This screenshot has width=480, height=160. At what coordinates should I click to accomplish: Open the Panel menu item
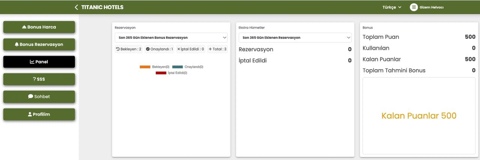pyautogui.click(x=39, y=62)
